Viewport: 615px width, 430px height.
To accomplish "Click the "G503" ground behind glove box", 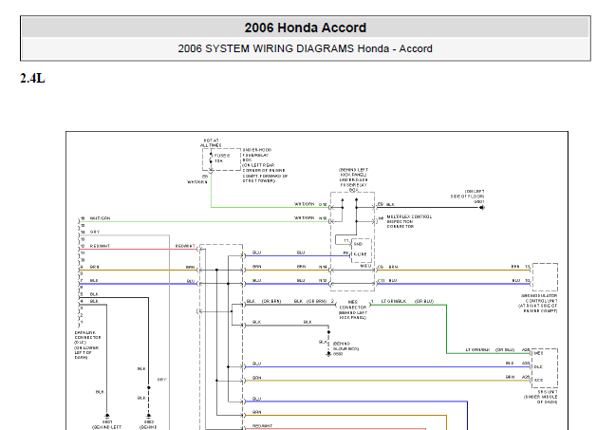I will pos(338,354).
